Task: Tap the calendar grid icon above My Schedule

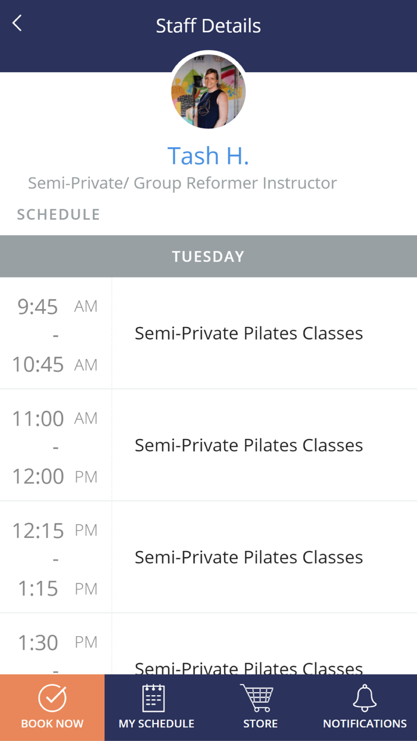Action: (x=154, y=694)
